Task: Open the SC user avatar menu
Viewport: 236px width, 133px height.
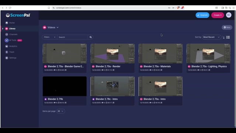Action: tap(229, 15)
